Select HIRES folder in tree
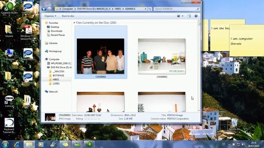This screenshot has width=264, height=148. click(56, 79)
